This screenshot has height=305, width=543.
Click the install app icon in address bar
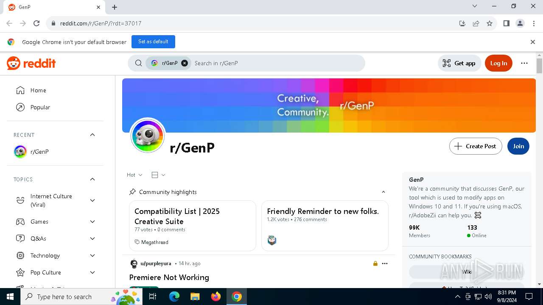462,23
